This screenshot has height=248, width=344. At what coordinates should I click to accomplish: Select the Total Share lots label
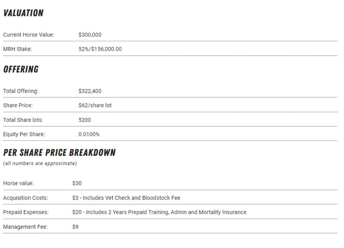pyautogui.click(x=23, y=120)
